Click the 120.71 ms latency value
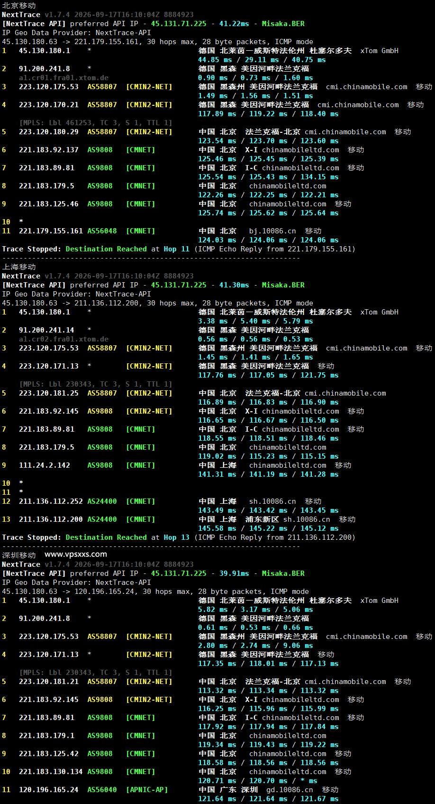The image size is (435, 804). (217, 781)
